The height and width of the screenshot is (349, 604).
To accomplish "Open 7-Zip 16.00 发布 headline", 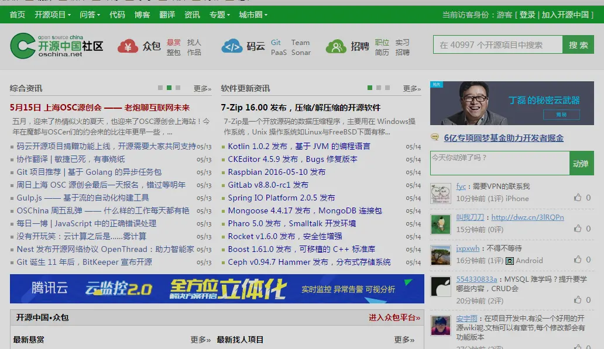I will click(x=300, y=108).
